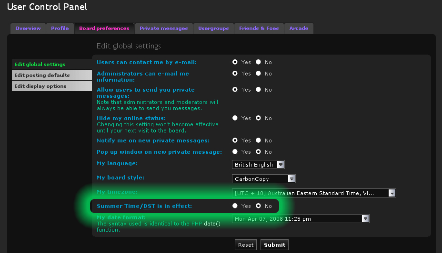Viewport: 442px width, 253px height.
Task: Enable Summer Time/DST with Yes
Action: (235, 206)
